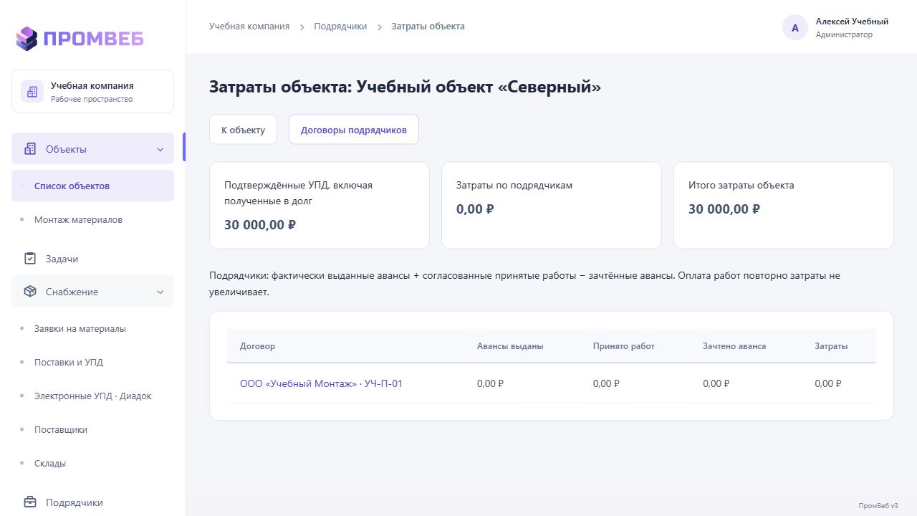Click the workspace building icon near Учебная компания
This screenshot has width=917, height=516.
pos(32,92)
